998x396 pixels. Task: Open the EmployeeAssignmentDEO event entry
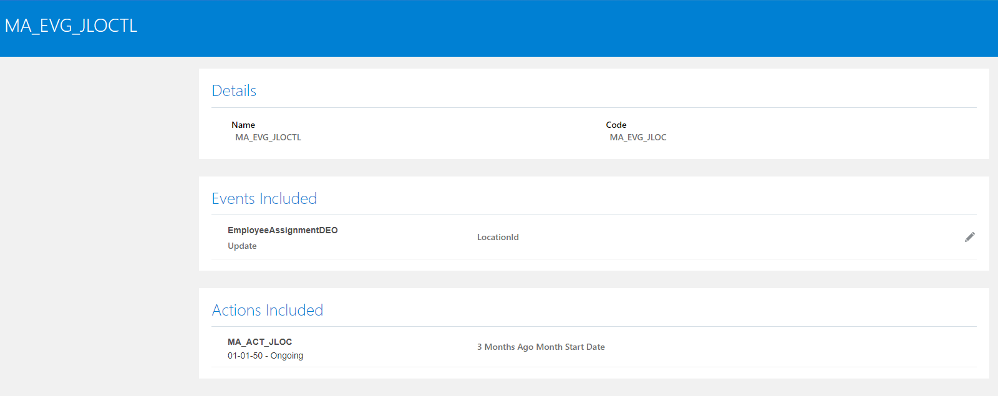pyautogui.click(x=283, y=230)
